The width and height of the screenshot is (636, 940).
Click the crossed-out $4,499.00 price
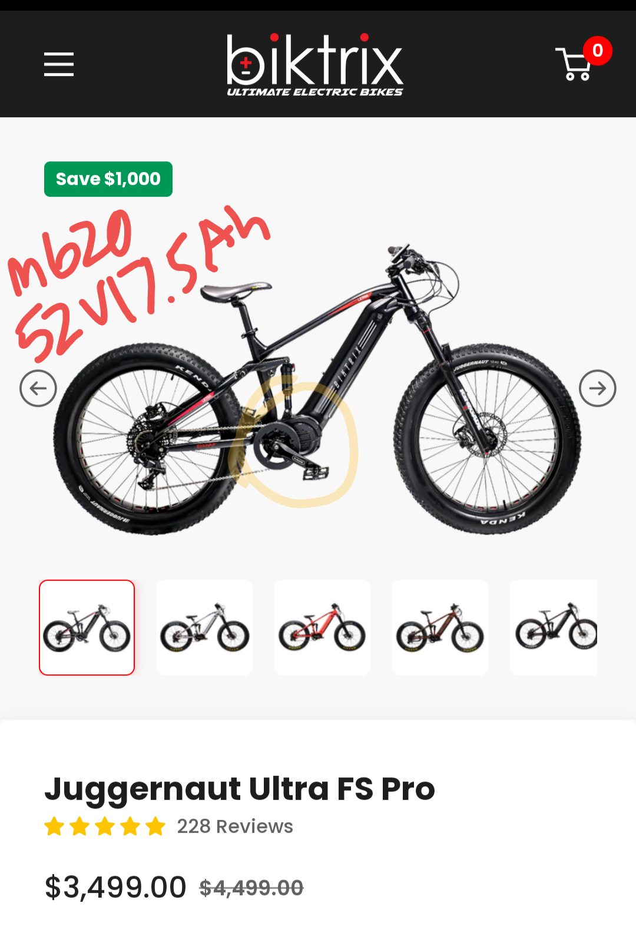[251, 888]
